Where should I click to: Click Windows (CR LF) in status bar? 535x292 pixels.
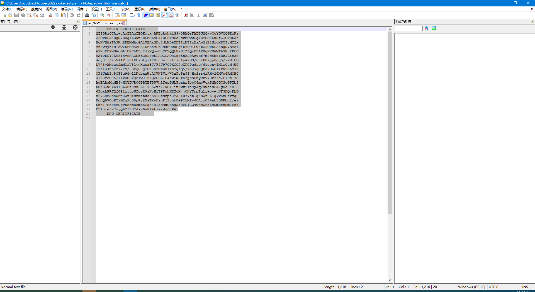point(471,287)
